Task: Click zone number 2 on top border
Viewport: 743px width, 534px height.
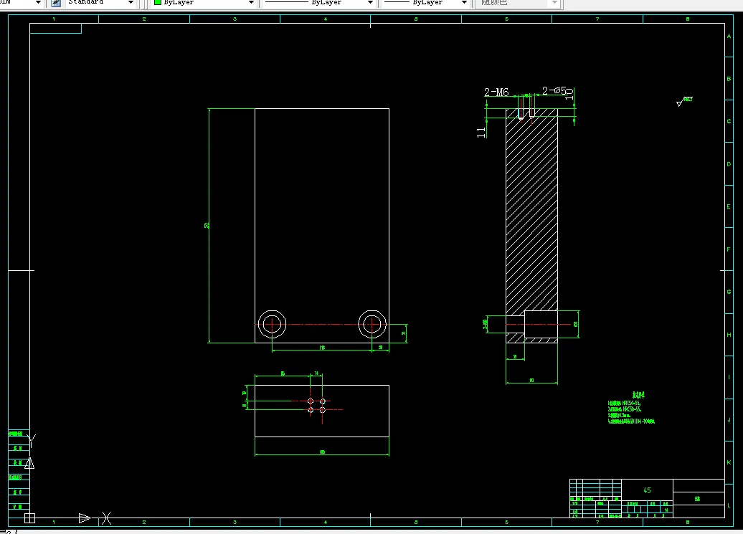Action: coord(144,19)
